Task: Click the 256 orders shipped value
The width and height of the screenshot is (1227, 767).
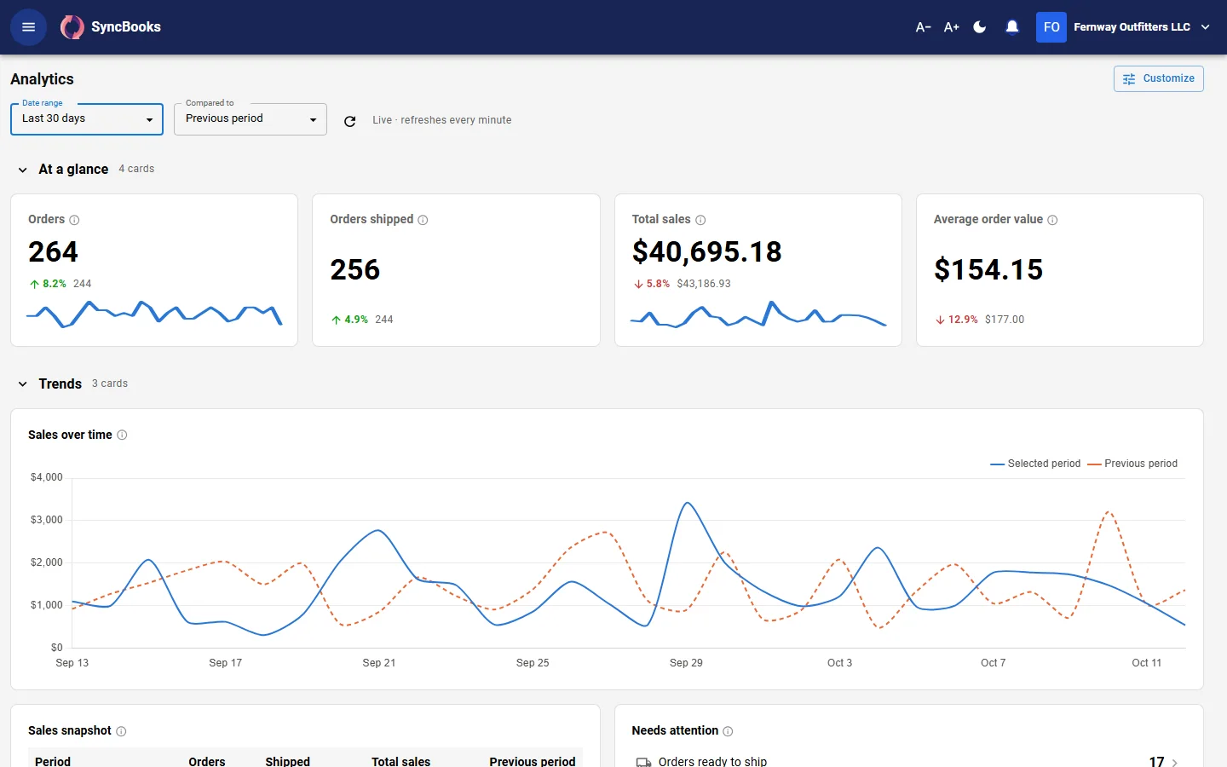Action: 355,269
